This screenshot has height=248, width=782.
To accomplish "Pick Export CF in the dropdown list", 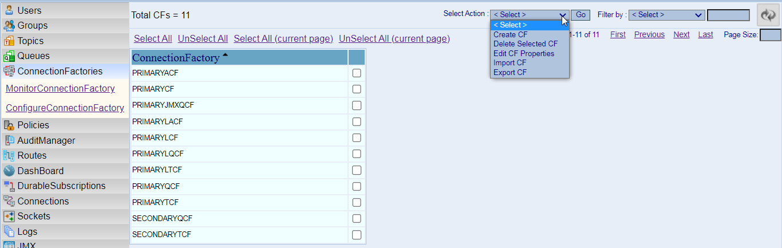I will (510, 72).
